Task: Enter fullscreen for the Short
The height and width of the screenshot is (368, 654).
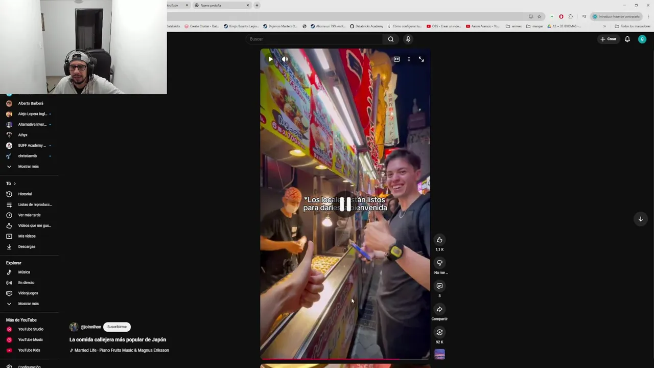Action: 421,59
